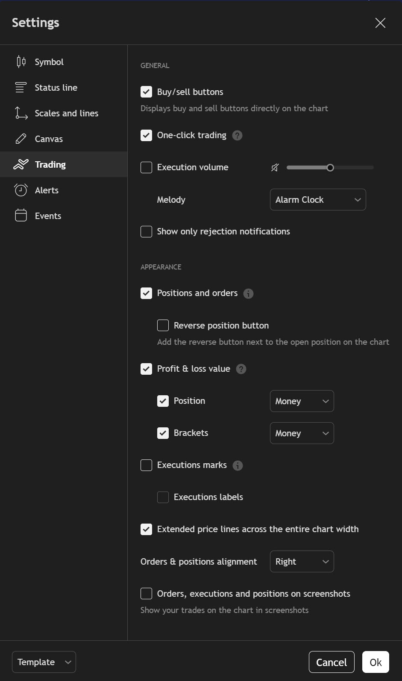Enable the Execution volume checkbox
This screenshot has width=402, height=681.
point(146,168)
